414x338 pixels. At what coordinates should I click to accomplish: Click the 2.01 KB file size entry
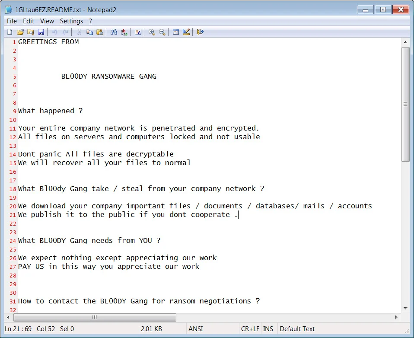tap(151, 329)
